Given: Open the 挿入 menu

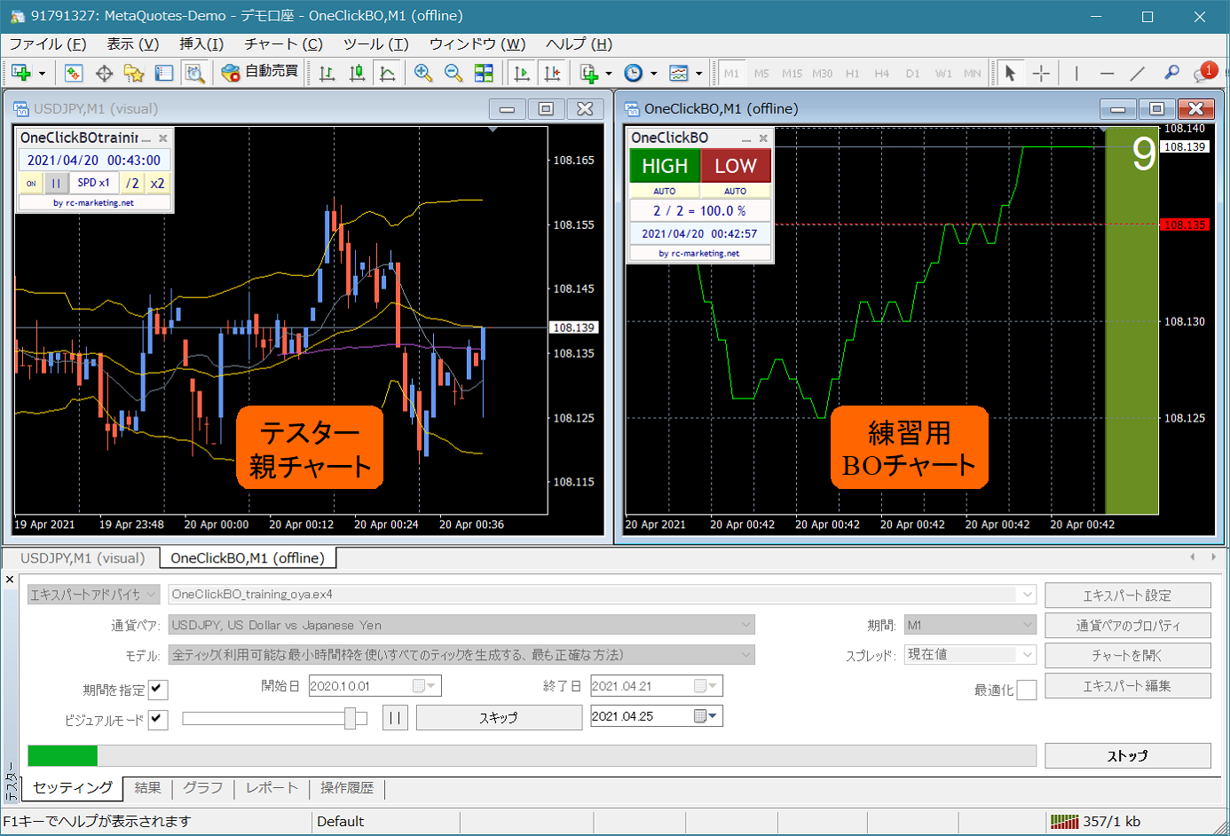Looking at the screenshot, I should (x=201, y=43).
